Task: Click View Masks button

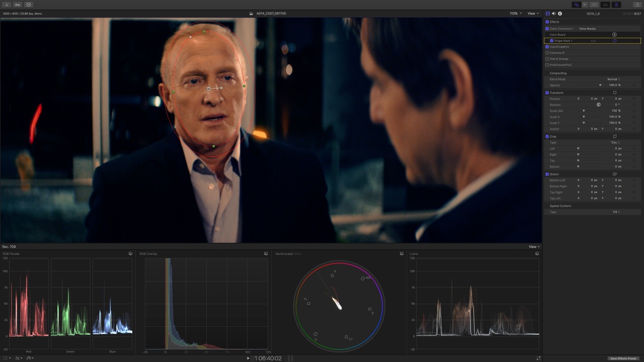Action: click(587, 29)
